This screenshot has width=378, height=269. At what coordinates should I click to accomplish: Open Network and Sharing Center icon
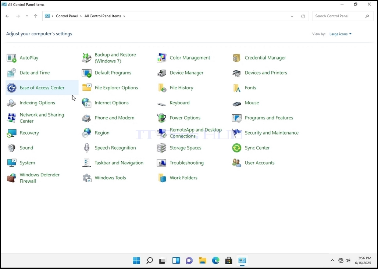(11, 118)
